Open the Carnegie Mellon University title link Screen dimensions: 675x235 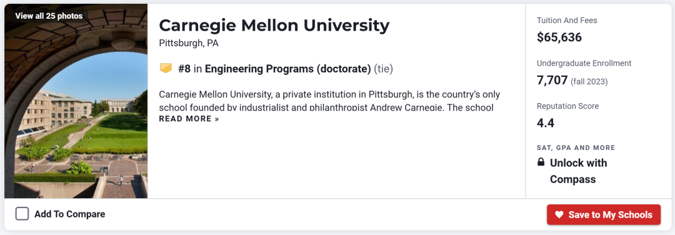coord(274,26)
